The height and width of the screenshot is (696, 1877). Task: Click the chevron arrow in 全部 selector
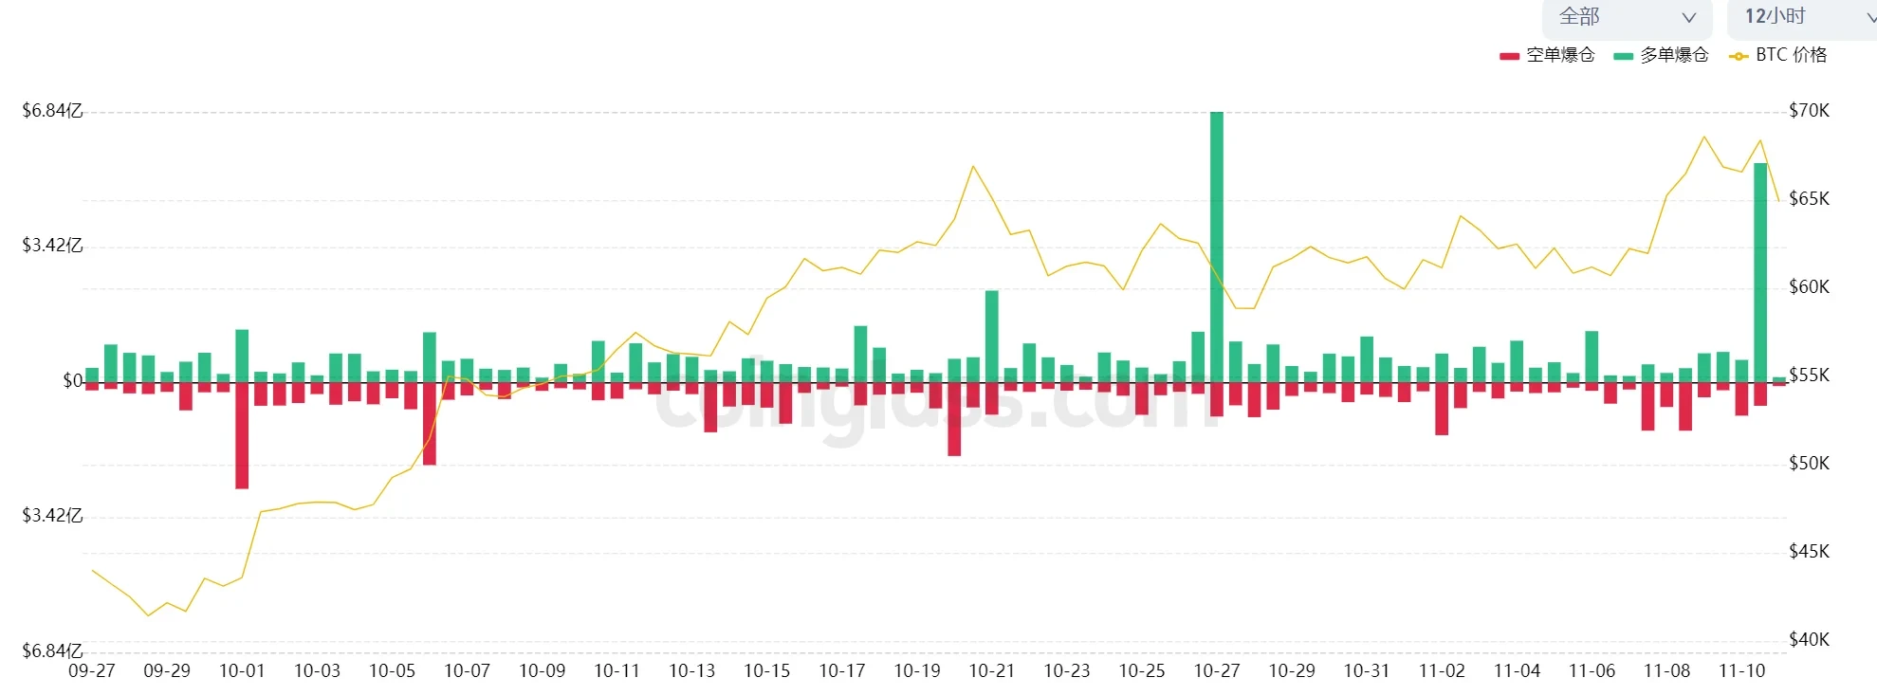coord(1688,17)
